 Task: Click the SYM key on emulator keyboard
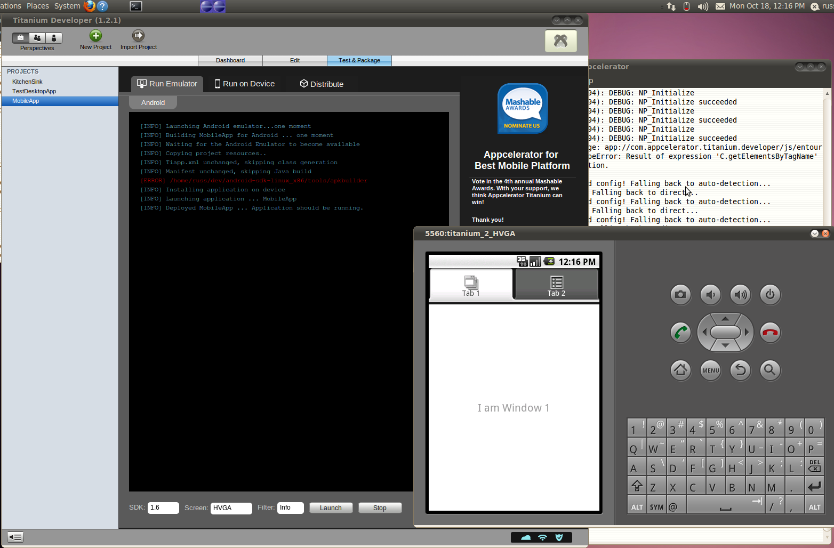(x=656, y=505)
